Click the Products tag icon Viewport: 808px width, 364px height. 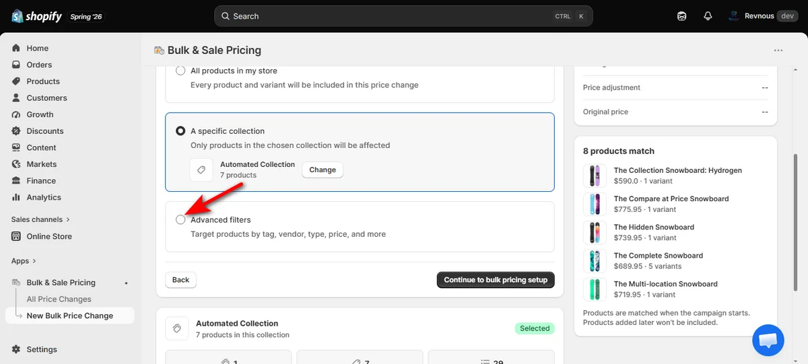pyautogui.click(x=16, y=81)
